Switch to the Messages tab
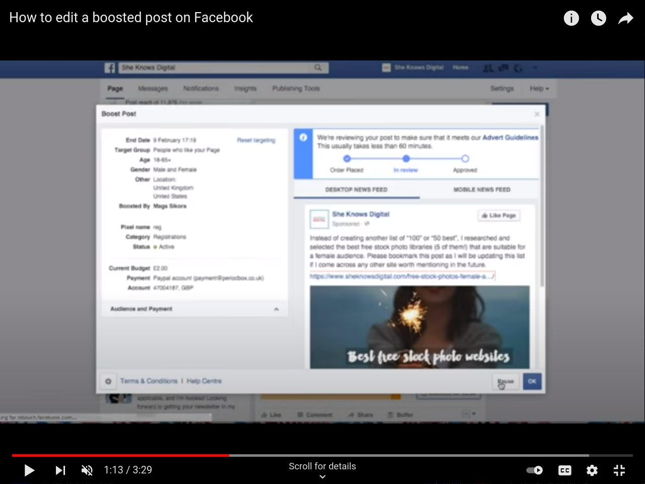 click(153, 89)
